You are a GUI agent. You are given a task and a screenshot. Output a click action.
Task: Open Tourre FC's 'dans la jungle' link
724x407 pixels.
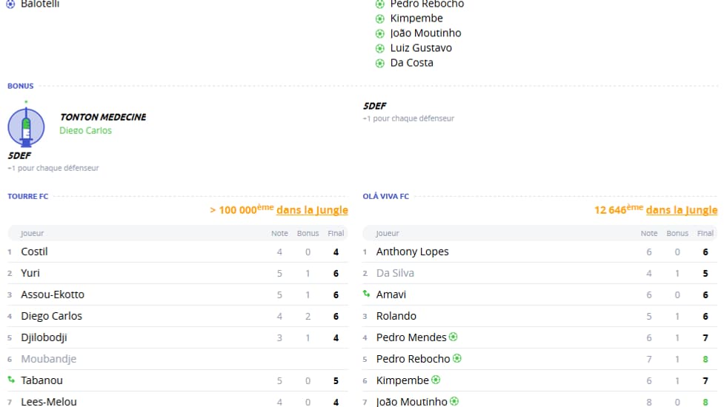312,210
